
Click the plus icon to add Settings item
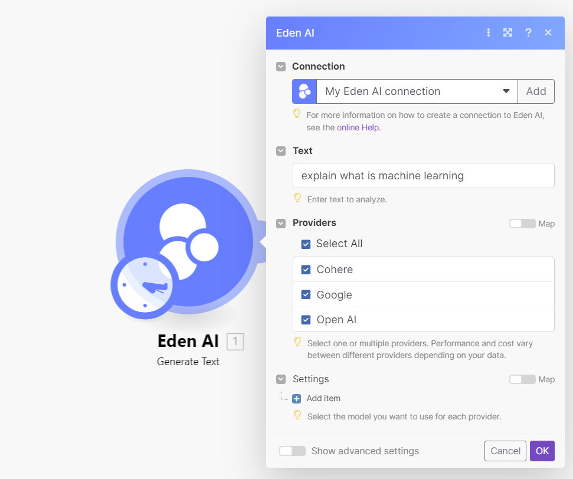[x=297, y=398]
